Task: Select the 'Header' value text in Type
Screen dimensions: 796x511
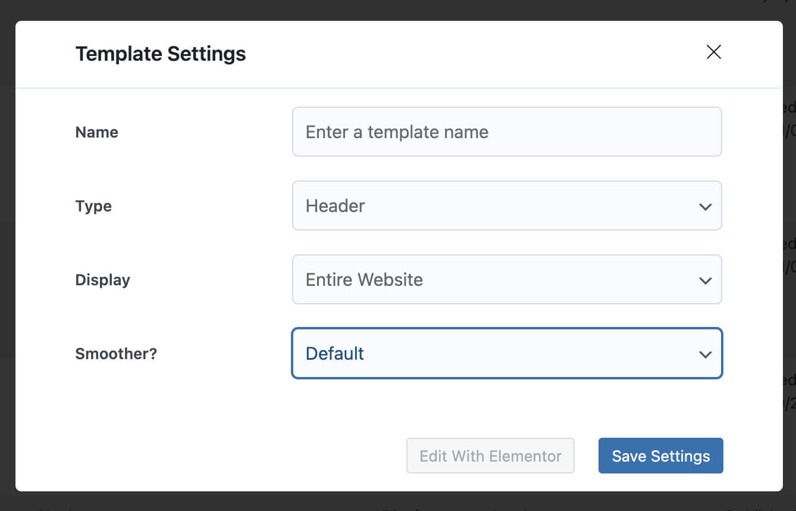Action: tap(335, 206)
